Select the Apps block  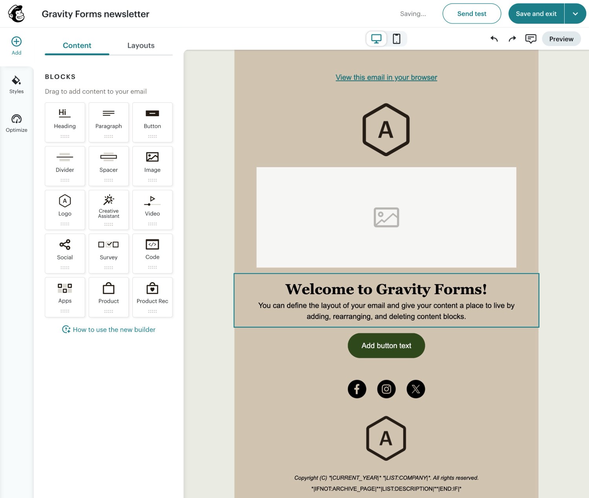[x=65, y=297]
